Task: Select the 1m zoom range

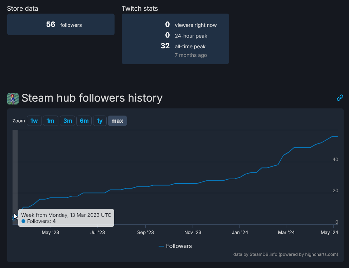Action: point(50,121)
